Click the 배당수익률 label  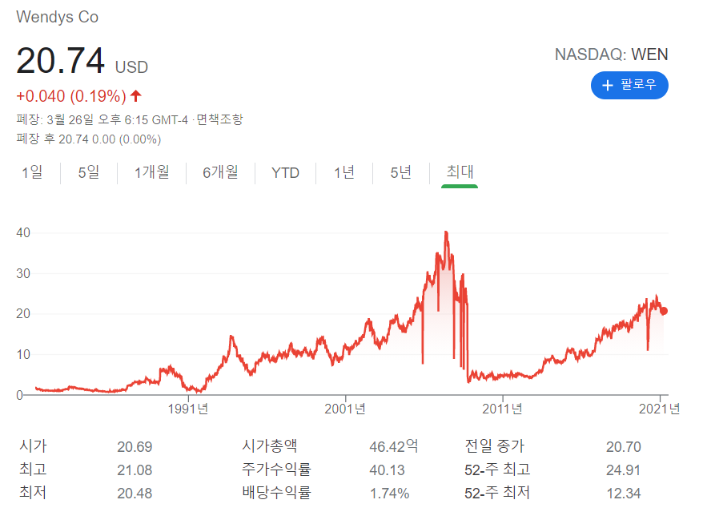click(276, 493)
